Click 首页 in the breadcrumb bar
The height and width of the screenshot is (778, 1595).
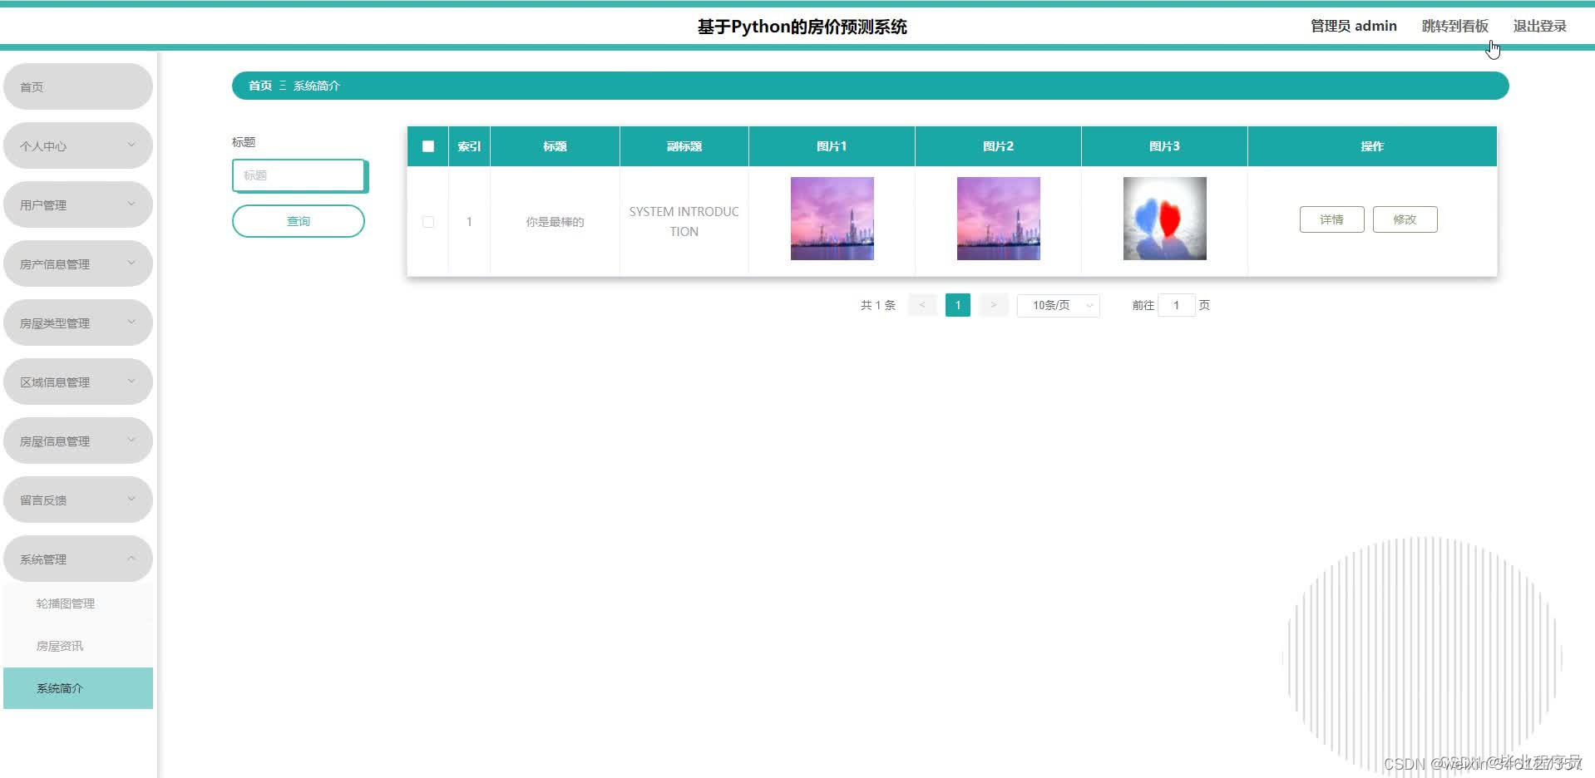coord(259,85)
